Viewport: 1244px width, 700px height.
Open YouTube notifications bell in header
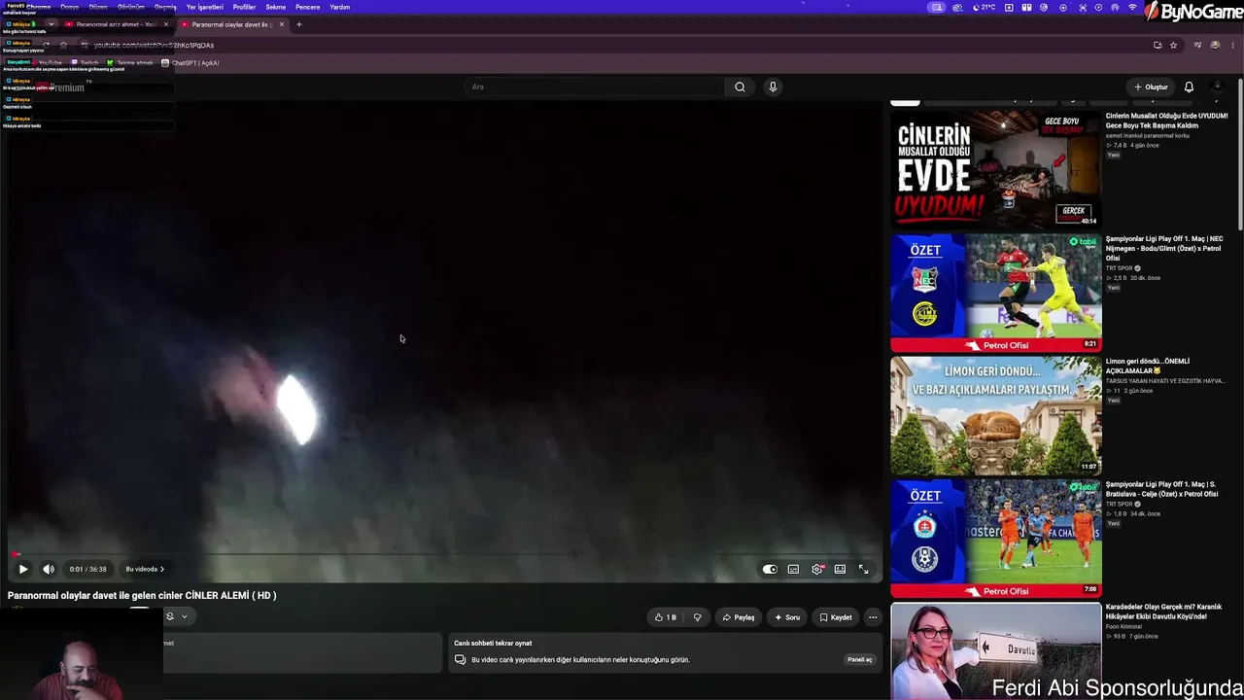click(x=1189, y=87)
